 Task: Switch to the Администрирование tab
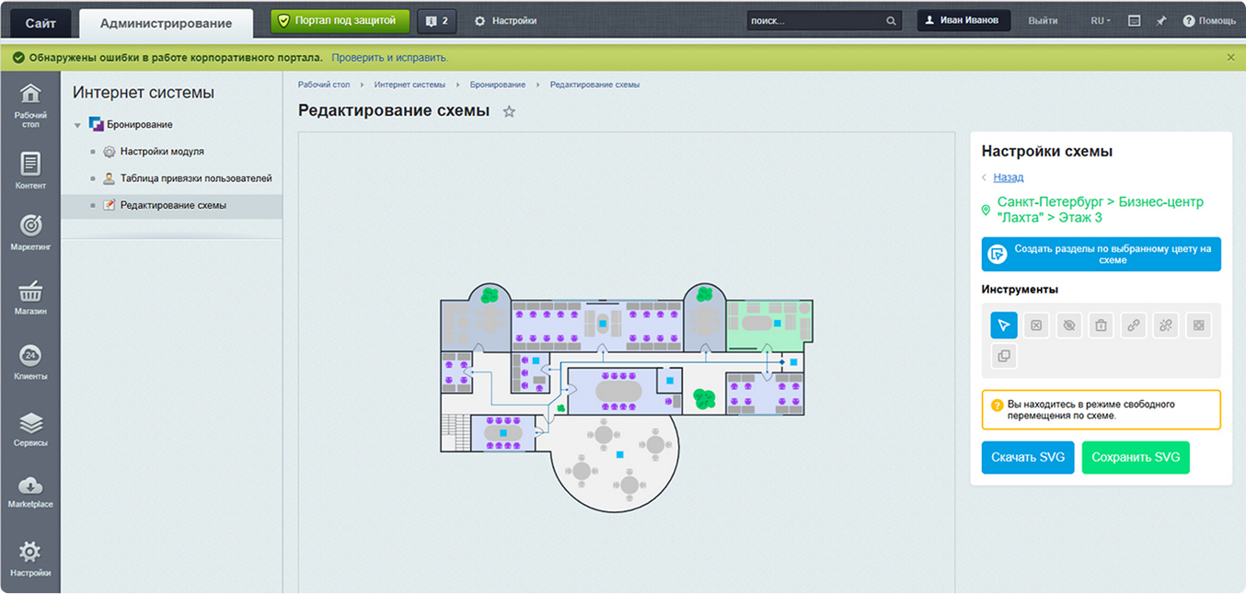166,23
